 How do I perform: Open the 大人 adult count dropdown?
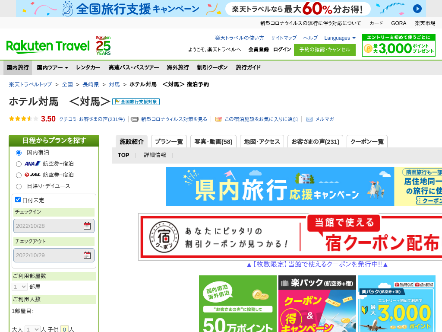(32, 329)
